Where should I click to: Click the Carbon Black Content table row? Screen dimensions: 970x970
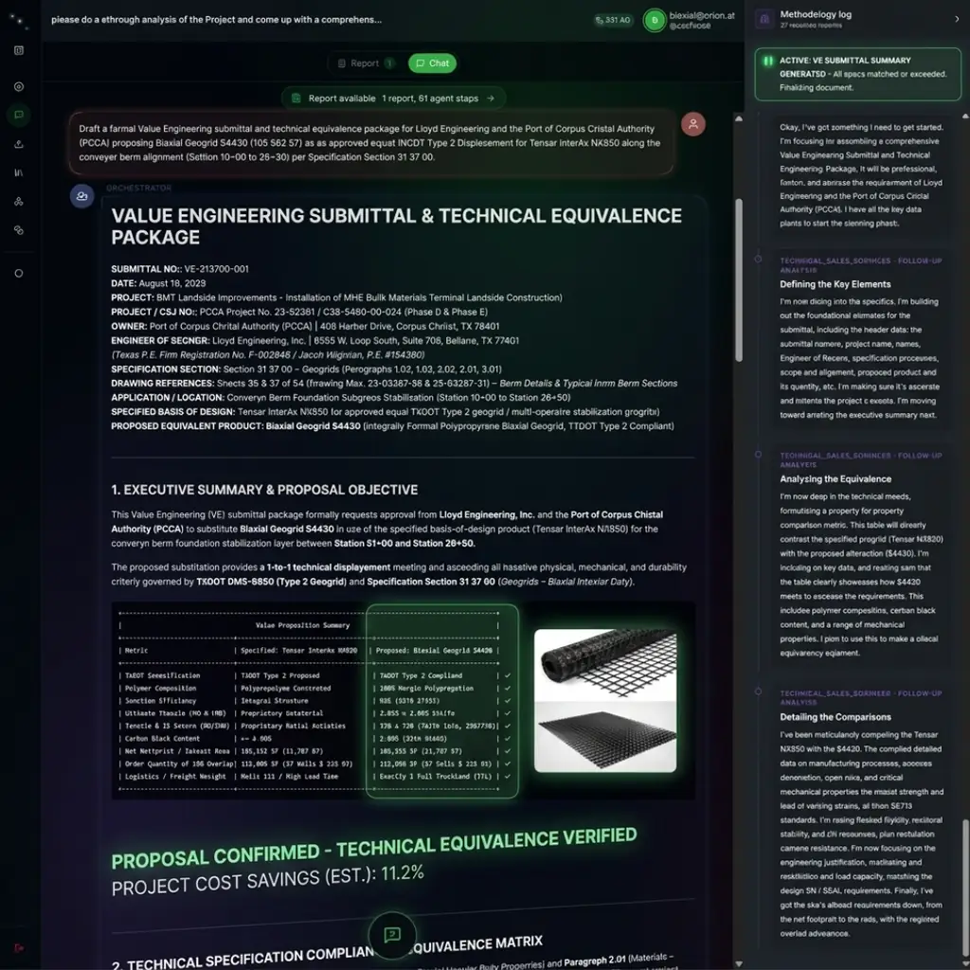[315, 739]
